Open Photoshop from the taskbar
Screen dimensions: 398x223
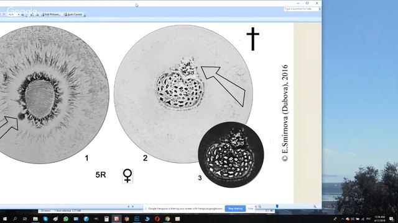point(137,219)
